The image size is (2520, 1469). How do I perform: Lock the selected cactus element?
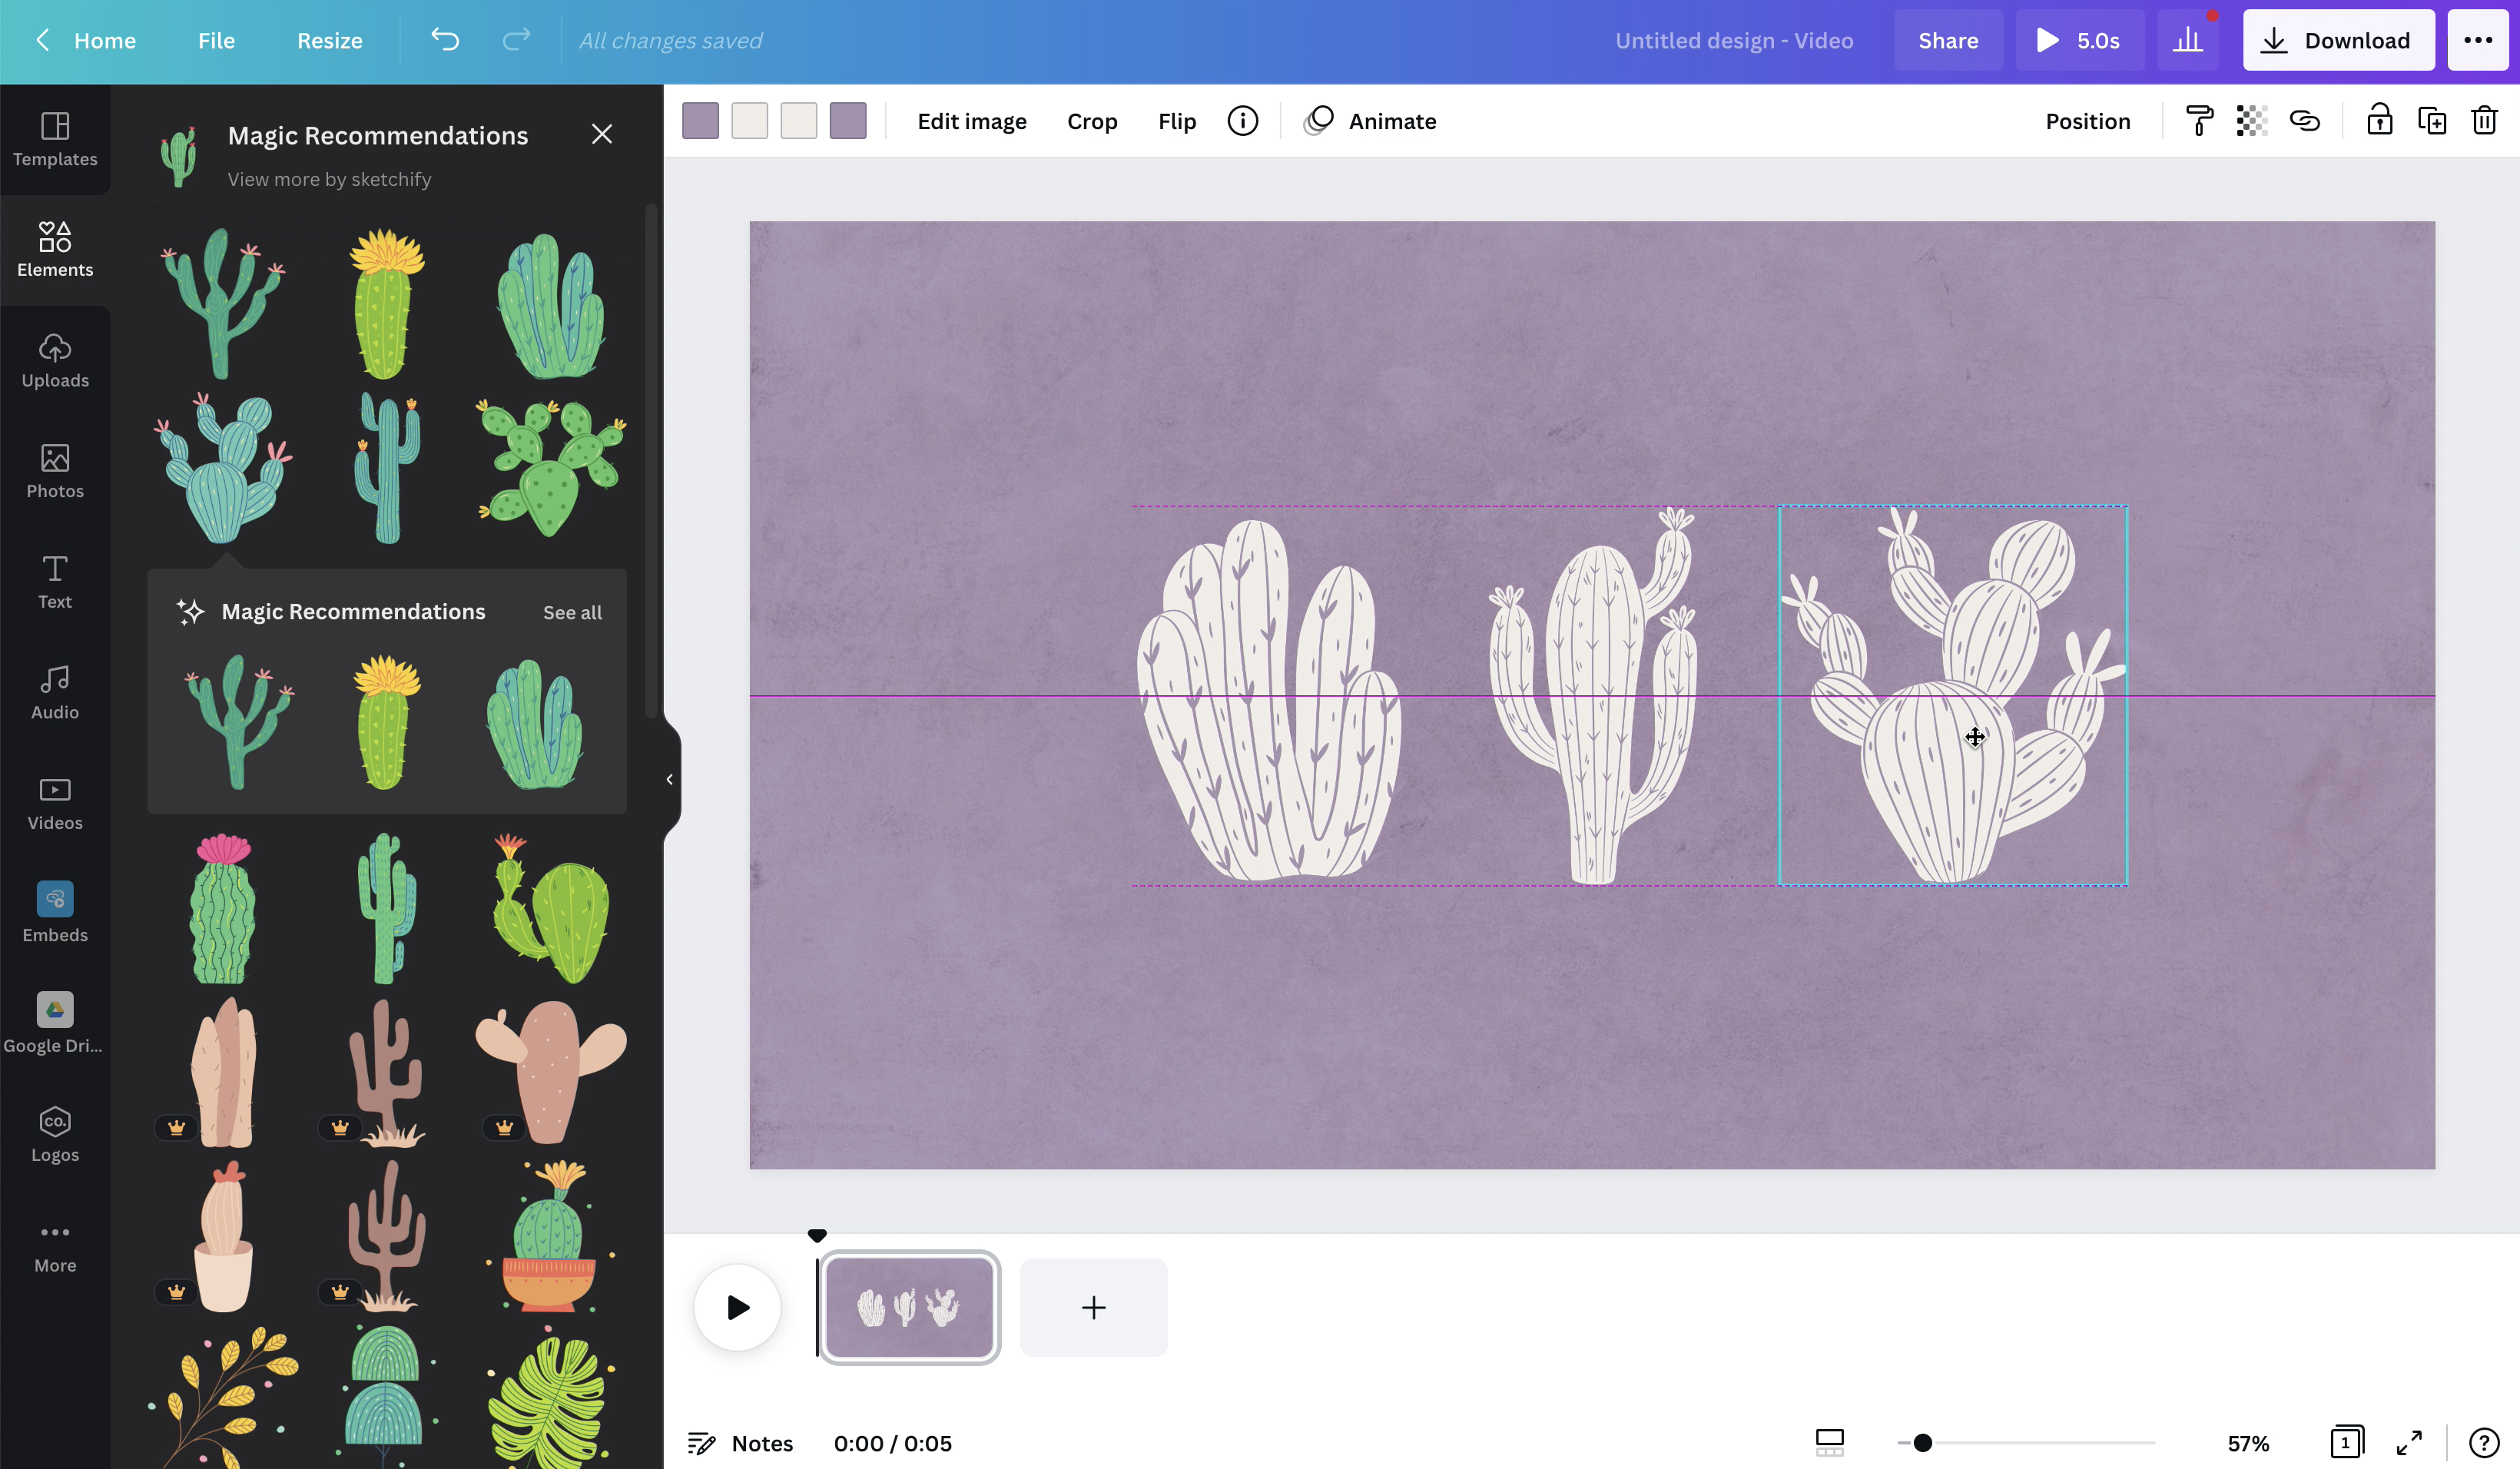(2379, 121)
